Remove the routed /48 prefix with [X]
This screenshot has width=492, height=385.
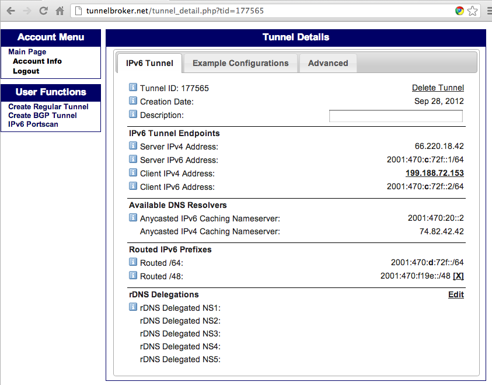(x=458, y=276)
